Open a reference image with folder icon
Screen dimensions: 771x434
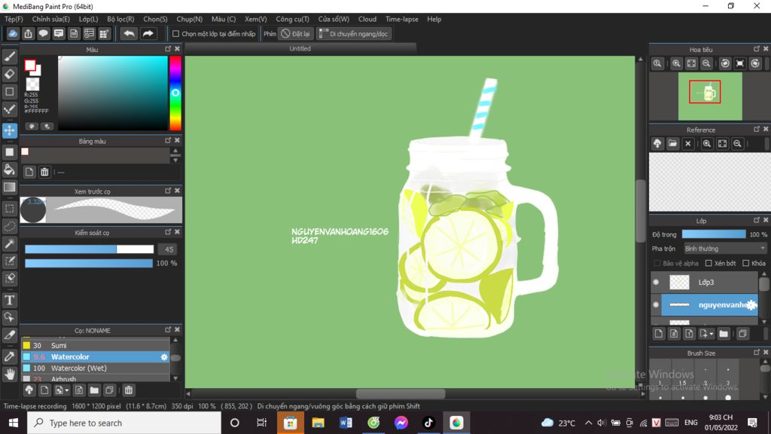coord(672,144)
